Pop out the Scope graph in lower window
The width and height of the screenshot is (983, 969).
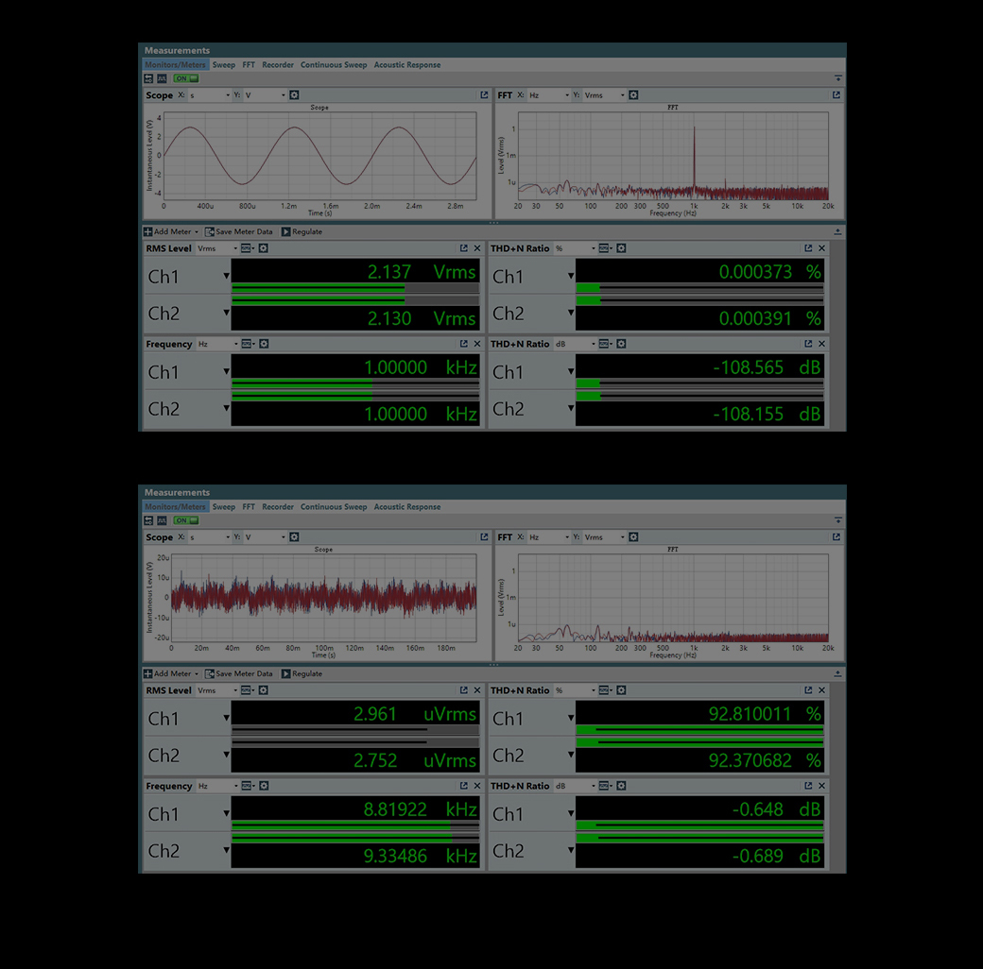(484, 537)
